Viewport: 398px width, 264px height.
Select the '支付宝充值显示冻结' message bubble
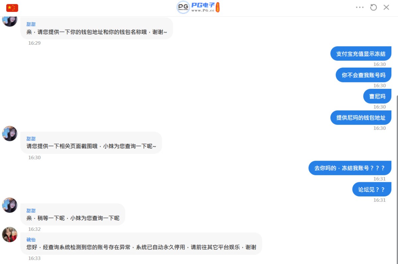click(x=361, y=53)
